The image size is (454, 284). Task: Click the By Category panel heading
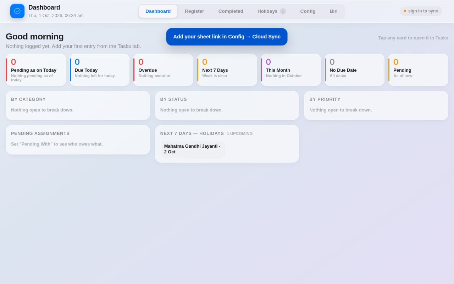pos(28,99)
